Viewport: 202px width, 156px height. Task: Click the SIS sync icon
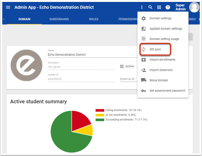[x=143, y=49]
